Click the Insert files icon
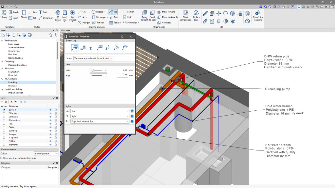The height and width of the screenshot is (188, 335). 64,15
